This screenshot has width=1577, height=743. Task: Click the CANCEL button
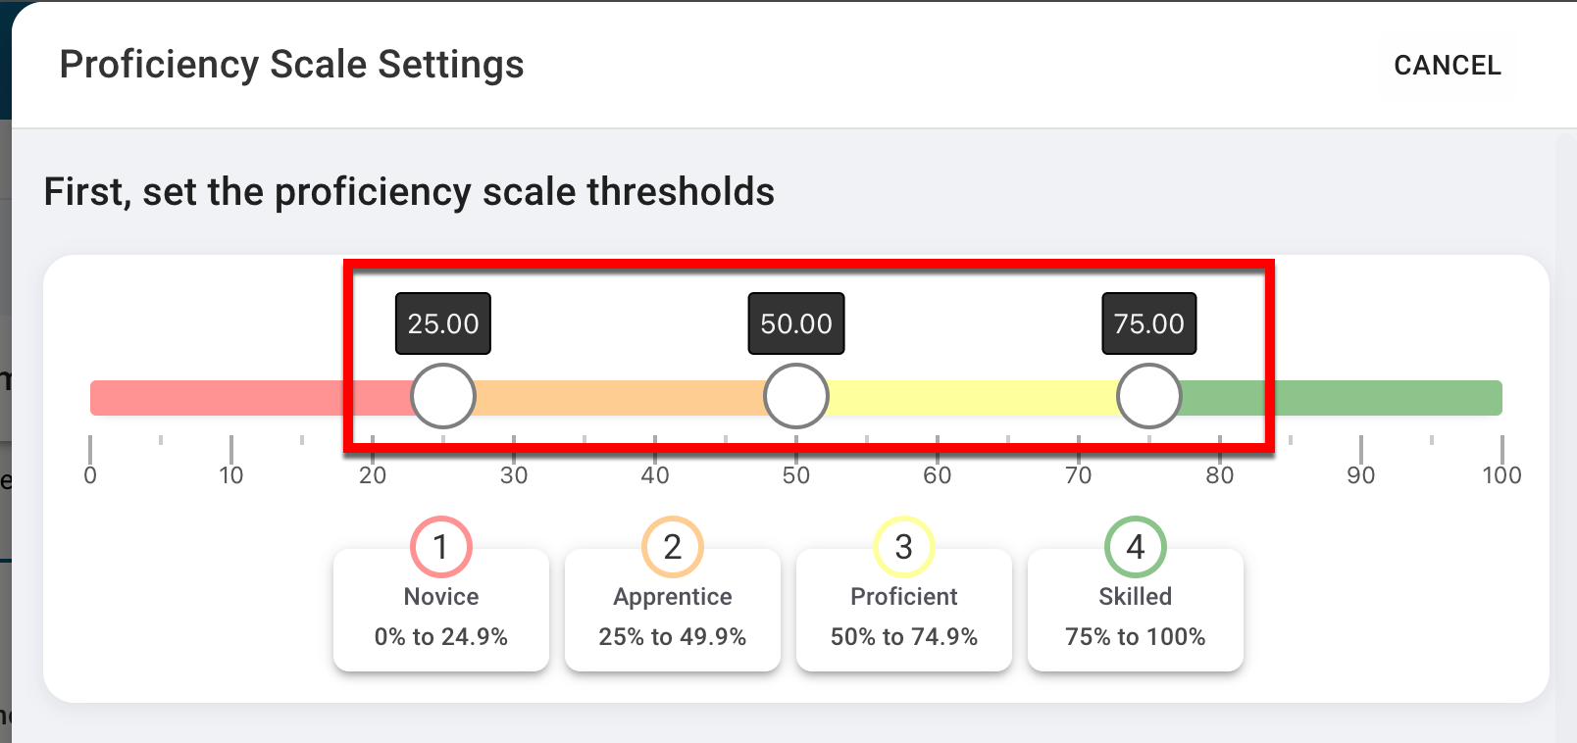[1447, 66]
